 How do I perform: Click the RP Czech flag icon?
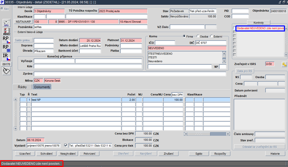pos(6,40)
